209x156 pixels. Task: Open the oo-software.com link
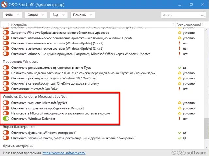coord(64,153)
